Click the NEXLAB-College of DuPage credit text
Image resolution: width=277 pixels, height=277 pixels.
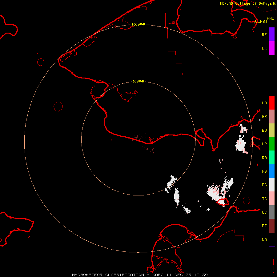tap(246, 3)
